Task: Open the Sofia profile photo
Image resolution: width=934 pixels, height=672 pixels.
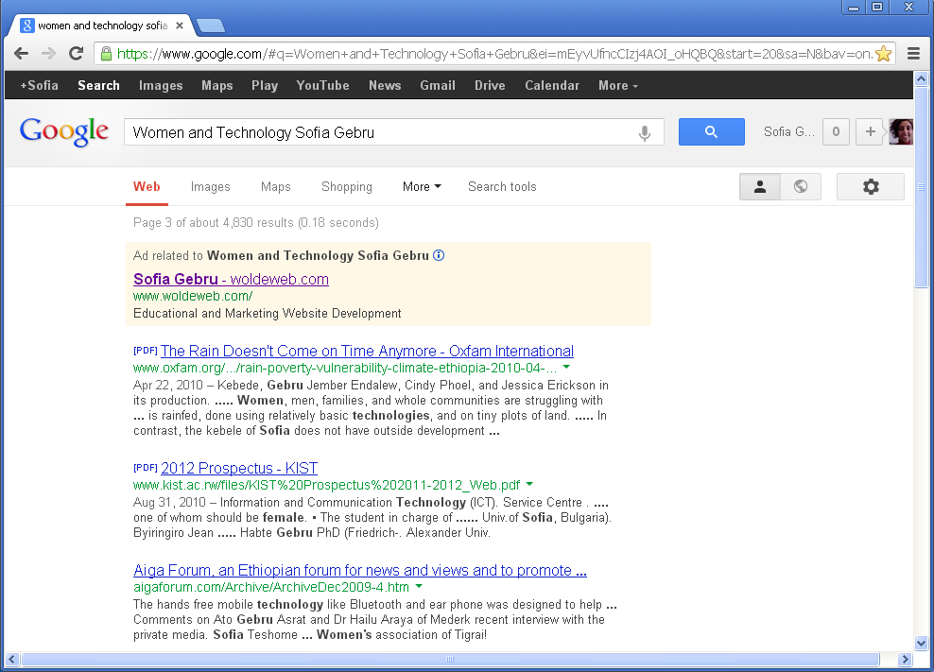Action: 901,132
